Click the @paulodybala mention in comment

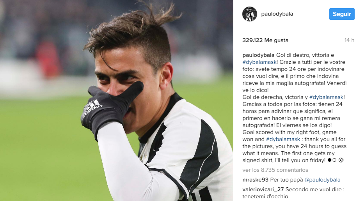[x=322, y=180]
